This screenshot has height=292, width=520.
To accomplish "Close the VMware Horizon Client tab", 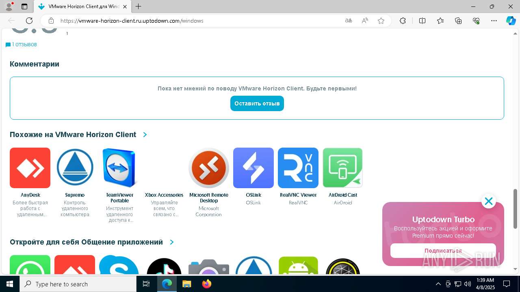I will point(125,6).
